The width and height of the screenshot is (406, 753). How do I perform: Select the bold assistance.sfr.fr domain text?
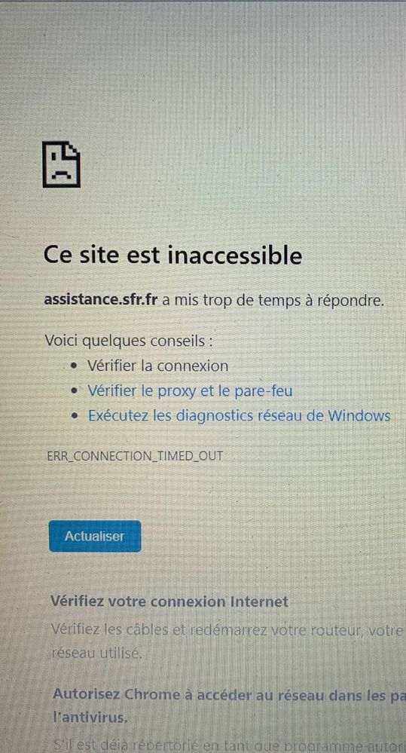[101, 301]
